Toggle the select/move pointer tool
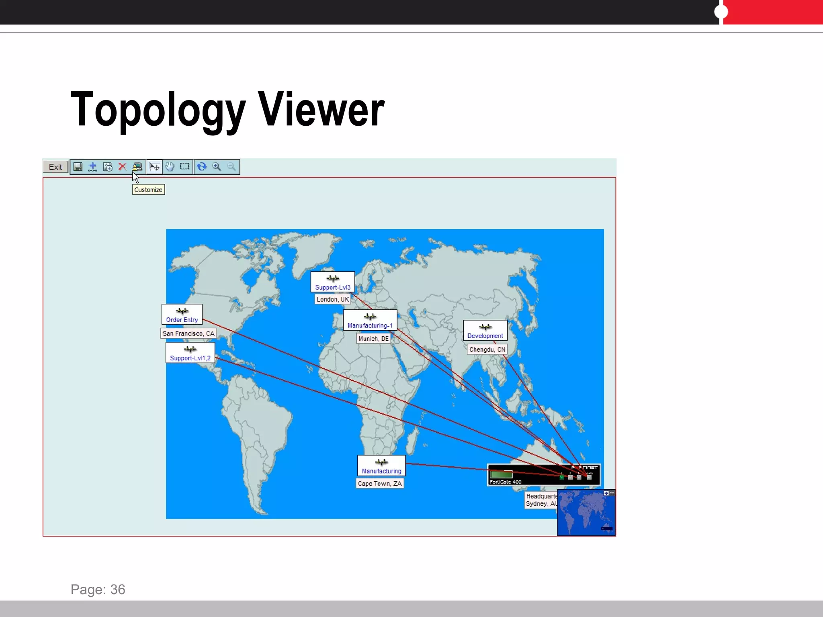 [155, 167]
